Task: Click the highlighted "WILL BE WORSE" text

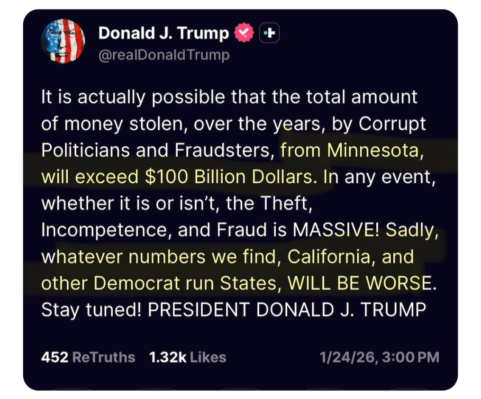Action: pyautogui.click(x=360, y=283)
